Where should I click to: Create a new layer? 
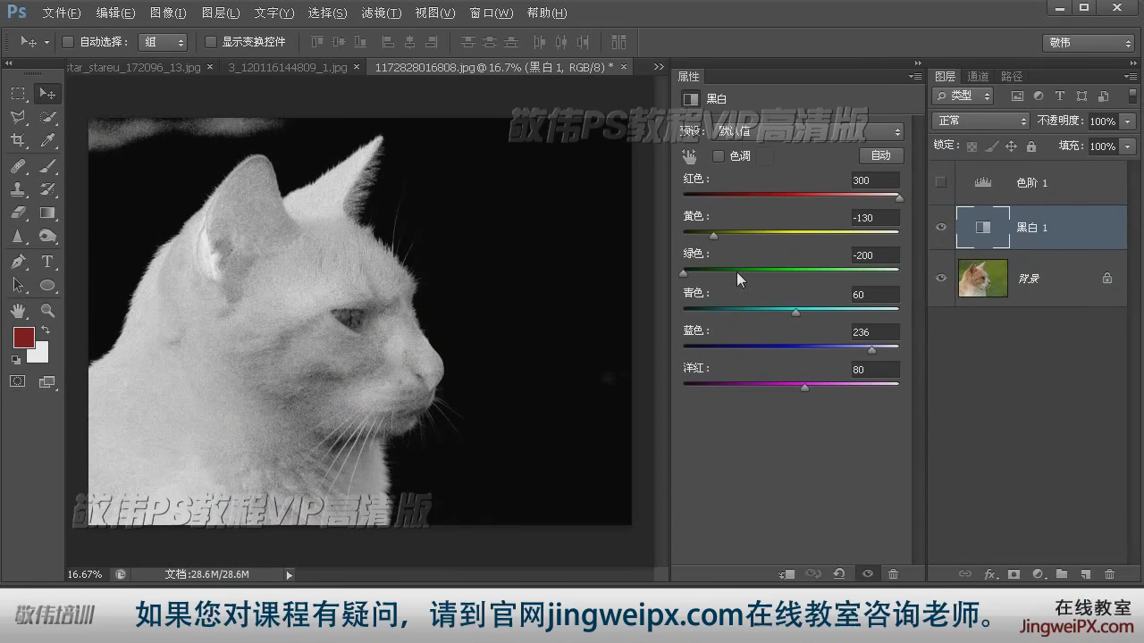[1086, 574]
